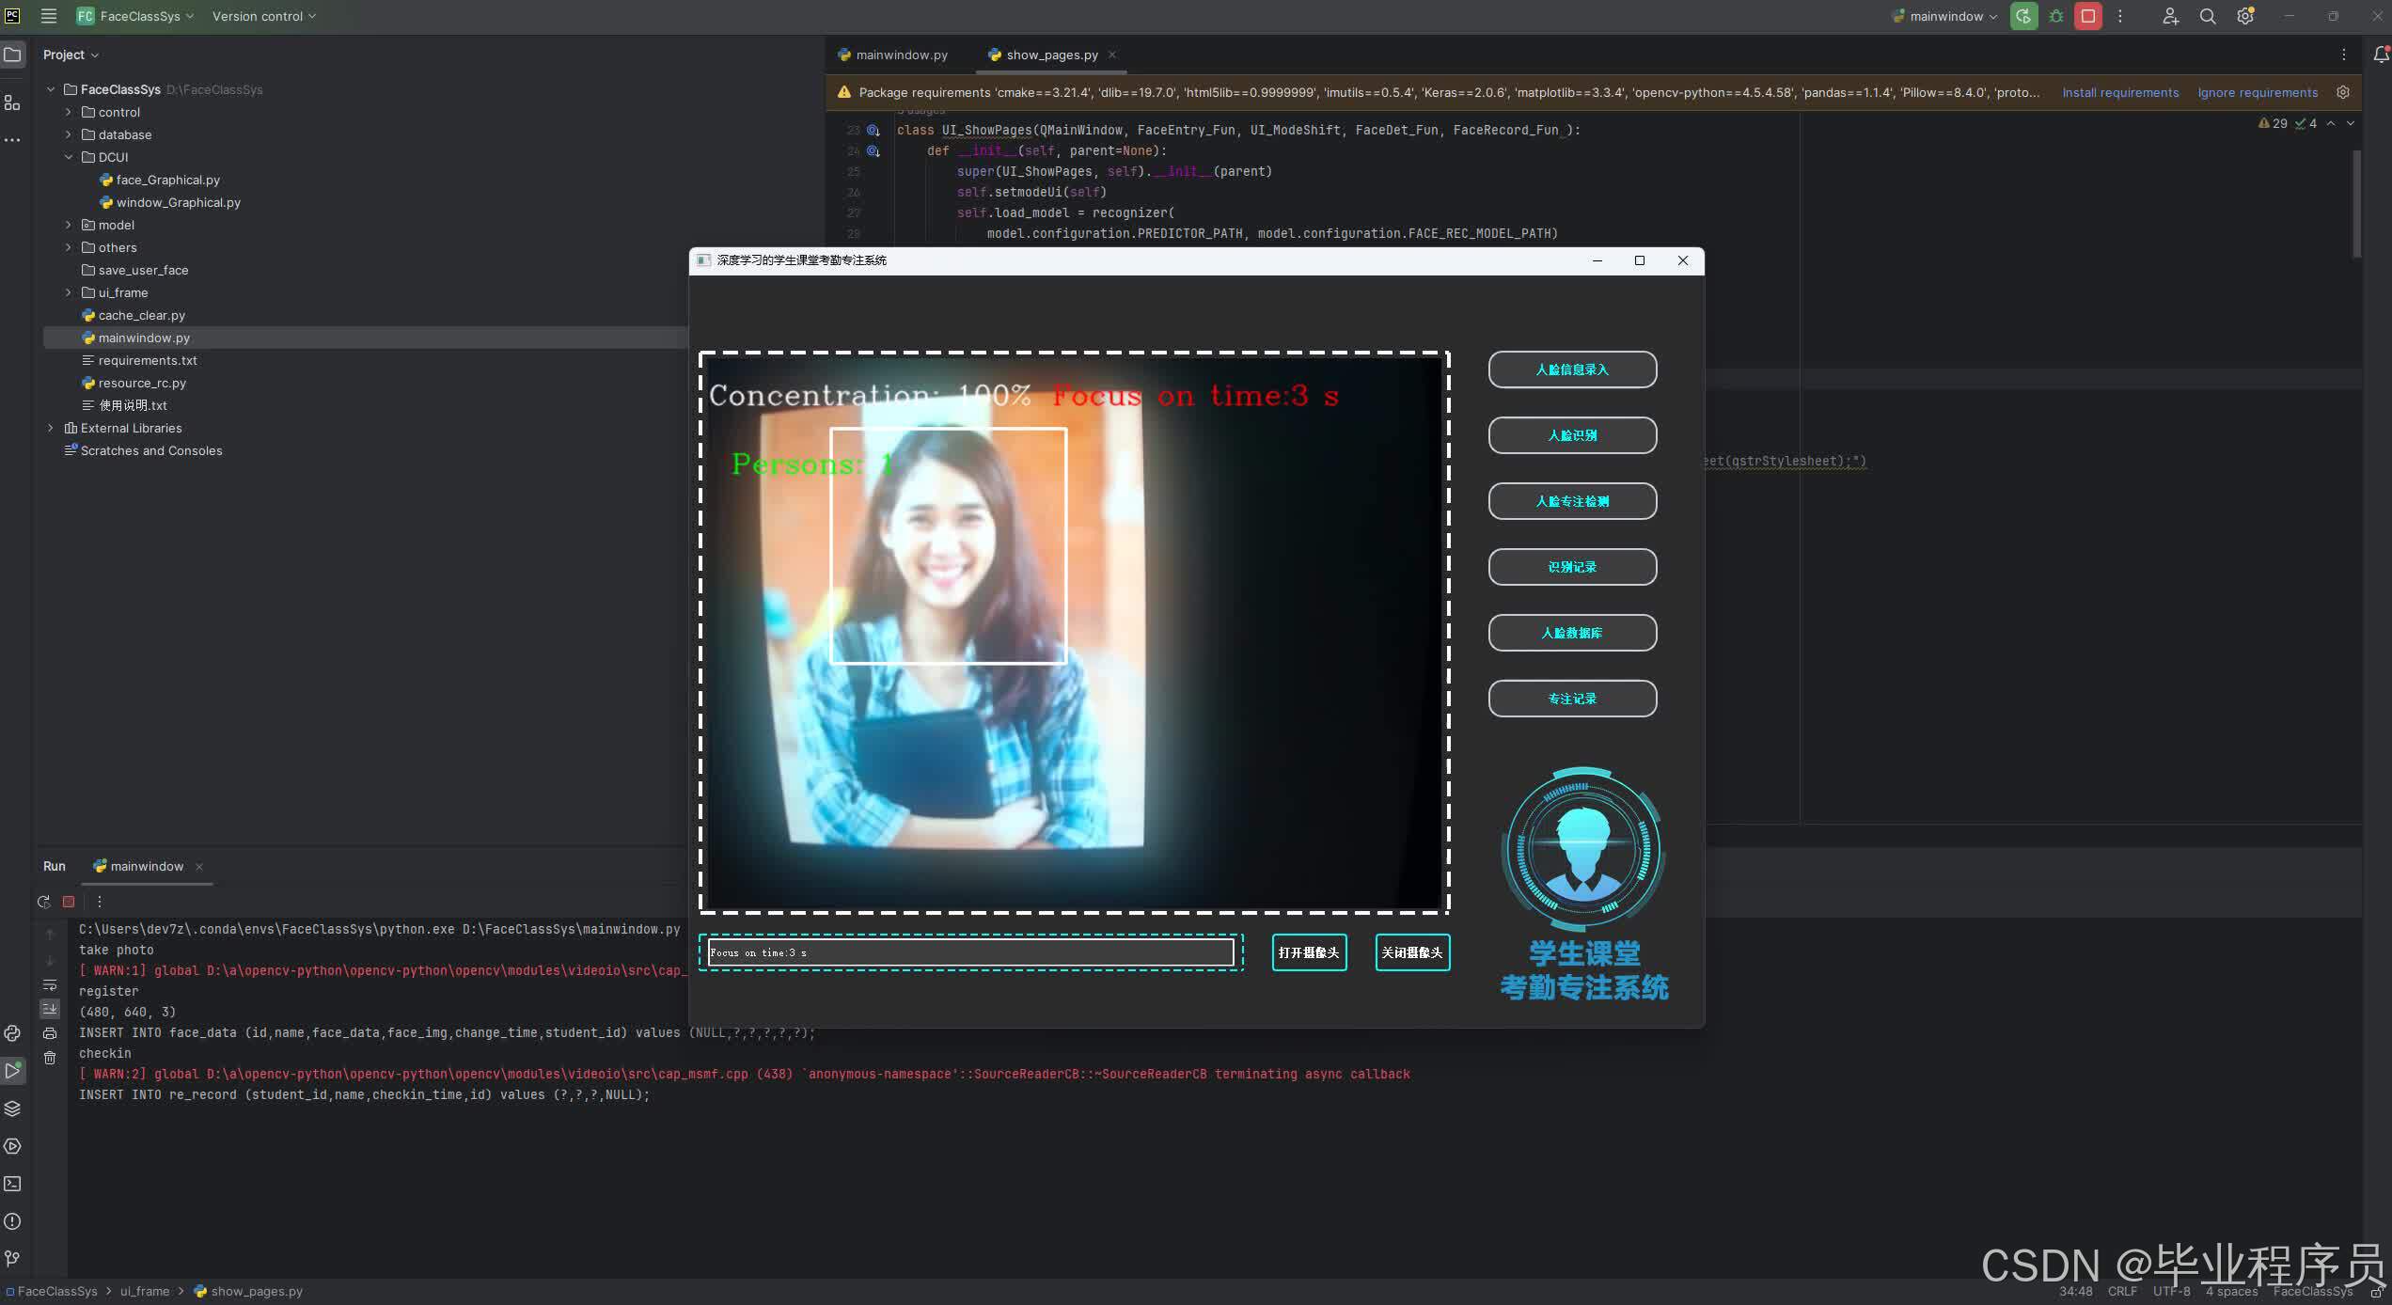Click Ignore requirements link

coord(2258,92)
